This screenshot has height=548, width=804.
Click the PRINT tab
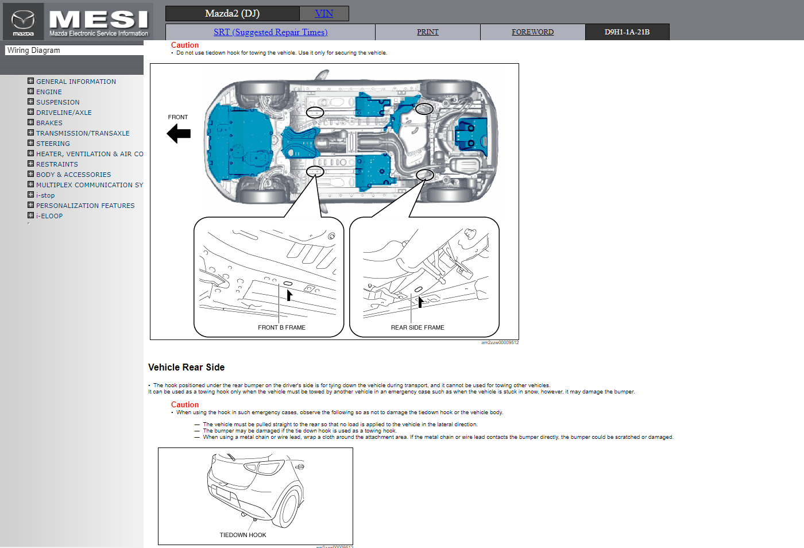click(x=427, y=32)
